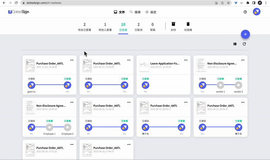Open the 封存 archive box

coord(173,27)
